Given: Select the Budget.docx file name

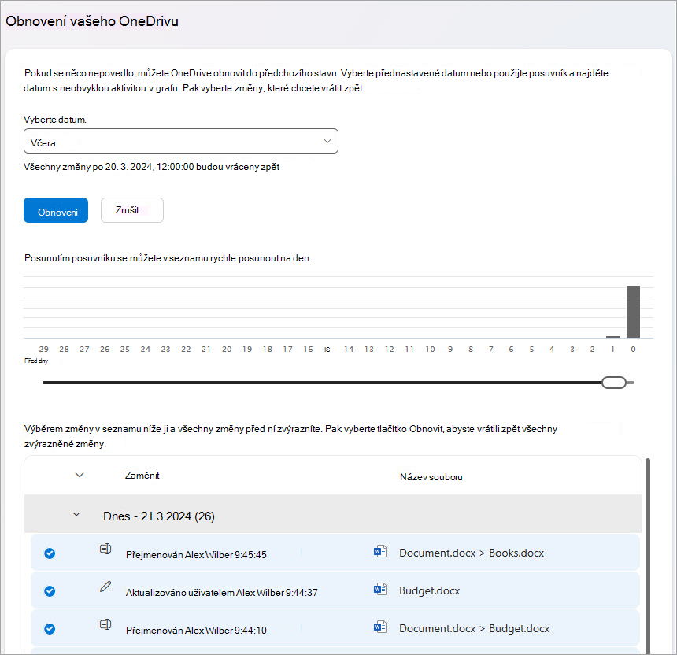Looking at the screenshot, I should (430, 590).
